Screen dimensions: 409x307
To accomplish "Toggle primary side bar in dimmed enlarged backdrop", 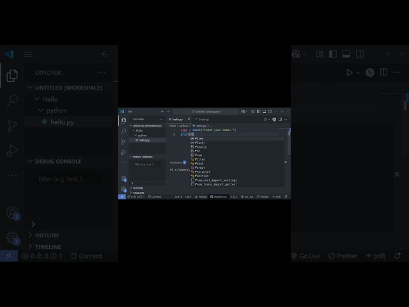I will coord(333,54).
